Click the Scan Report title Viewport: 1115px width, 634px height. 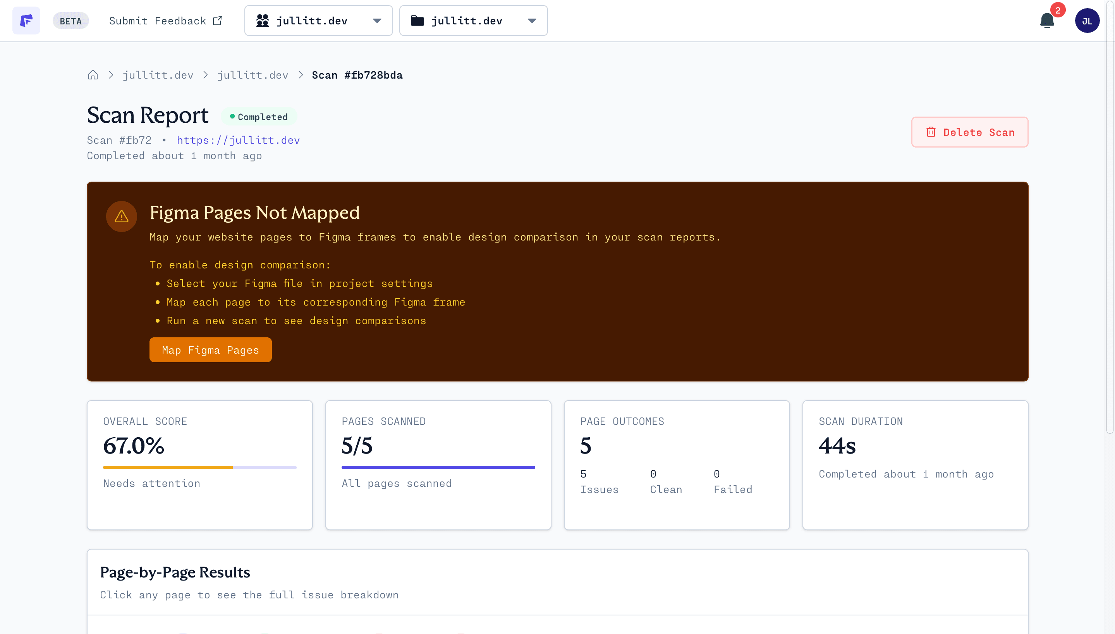pyautogui.click(x=148, y=115)
